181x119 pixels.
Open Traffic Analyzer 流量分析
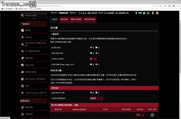click(x=34, y=93)
